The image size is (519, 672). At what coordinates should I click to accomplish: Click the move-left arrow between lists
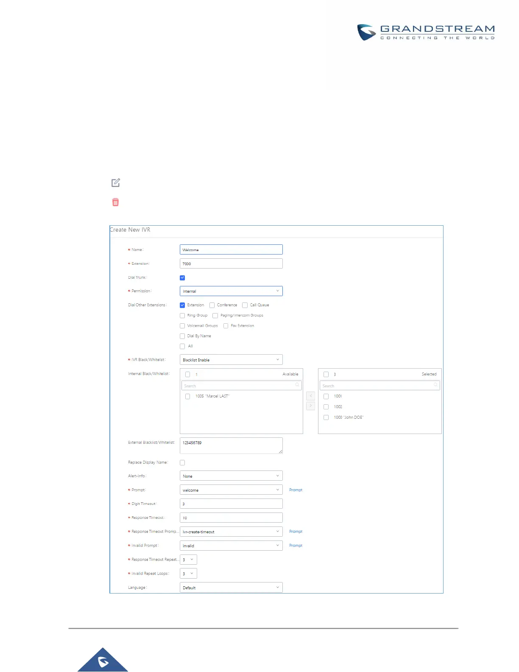tap(311, 396)
